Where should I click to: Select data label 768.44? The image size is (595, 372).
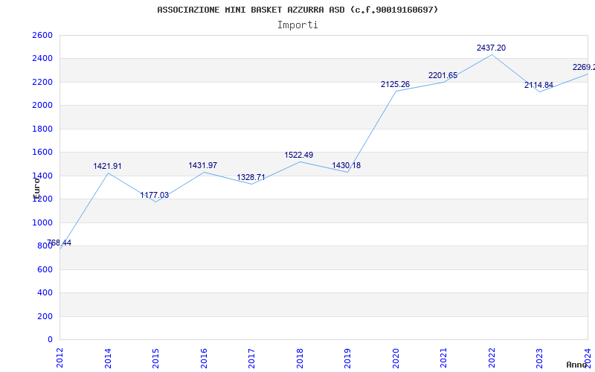tap(59, 243)
